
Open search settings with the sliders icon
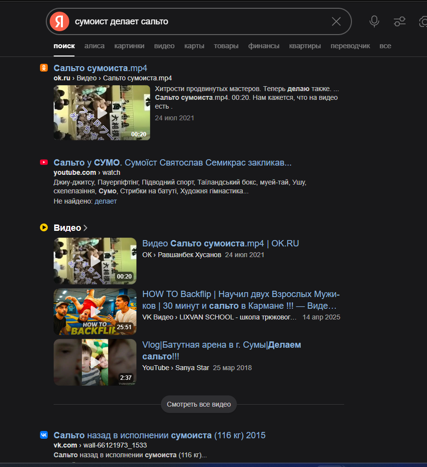(x=400, y=21)
